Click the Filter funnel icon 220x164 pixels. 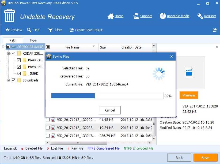pos(50,30)
